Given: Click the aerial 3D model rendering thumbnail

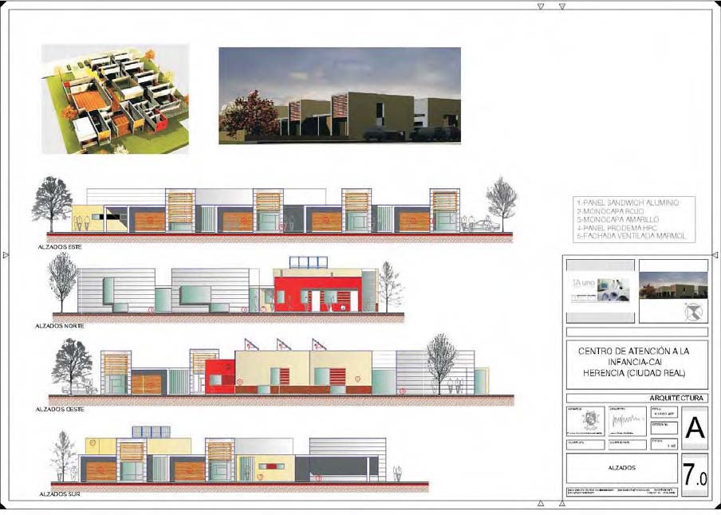Looking at the screenshot, I should [x=115, y=98].
